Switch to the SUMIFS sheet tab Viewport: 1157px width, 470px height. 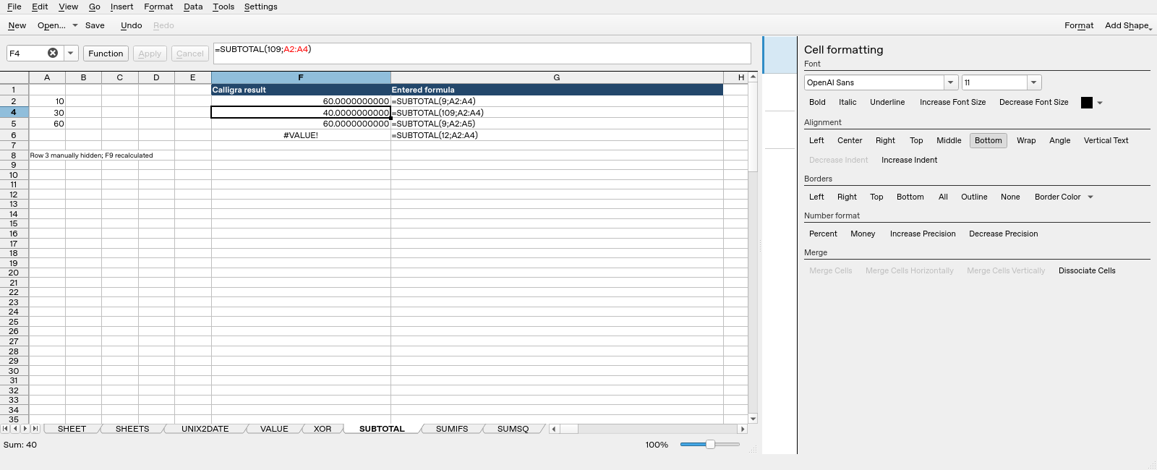[x=452, y=429]
